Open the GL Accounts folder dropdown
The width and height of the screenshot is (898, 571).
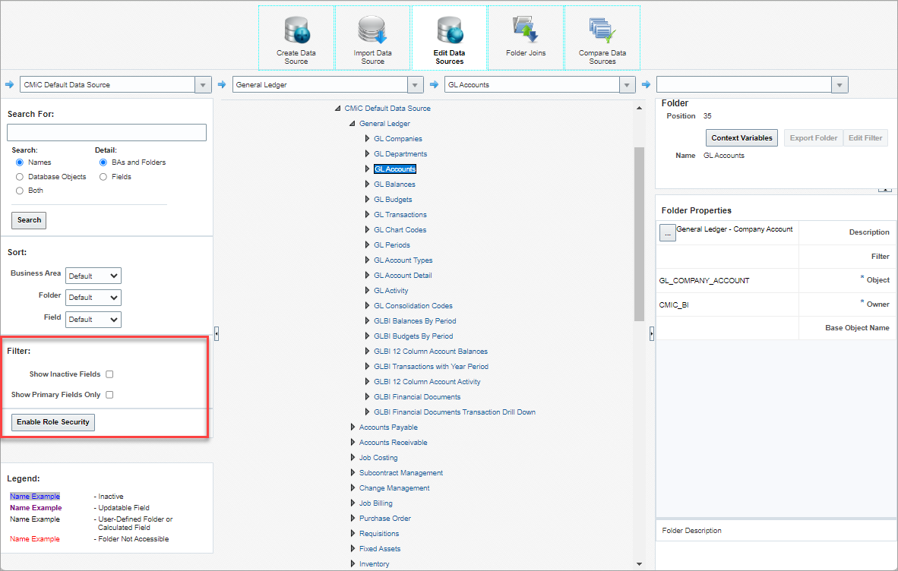(627, 85)
